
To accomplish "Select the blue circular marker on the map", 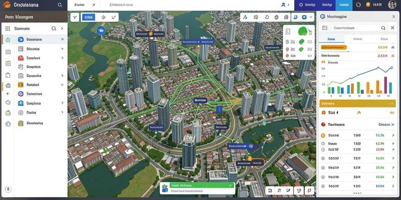I will pyautogui.click(x=101, y=30).
